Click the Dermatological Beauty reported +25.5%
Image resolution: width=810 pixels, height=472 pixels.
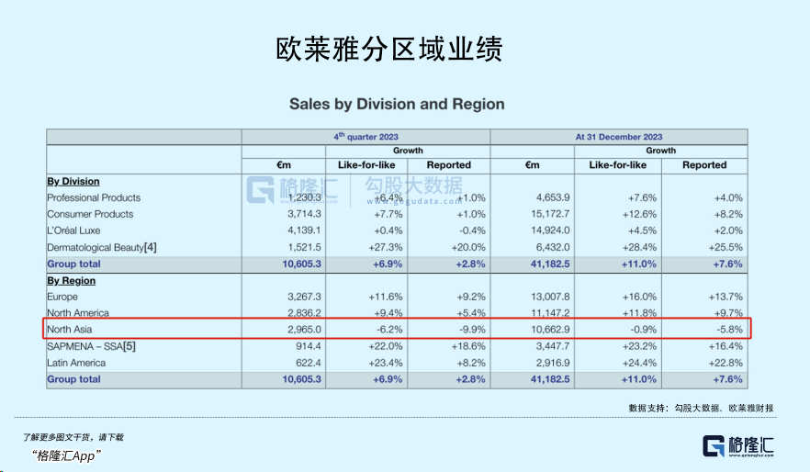(726, 247)
